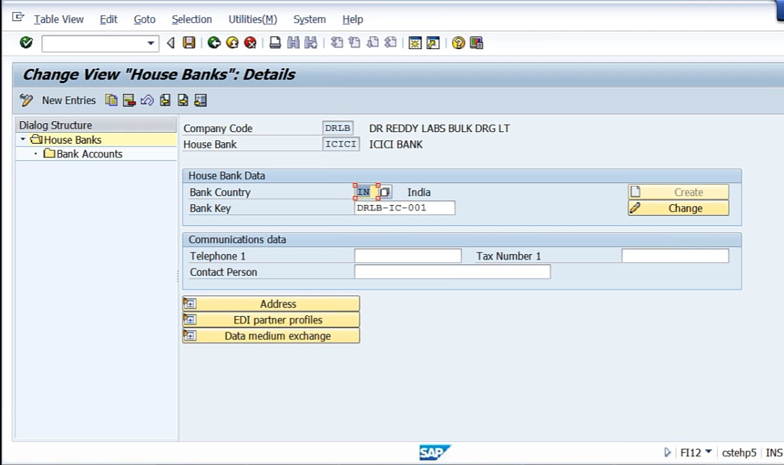Click the DR REDDY LABS BULK DRG LT text
This screenshot has height=465, width=784.
(440, 129)
